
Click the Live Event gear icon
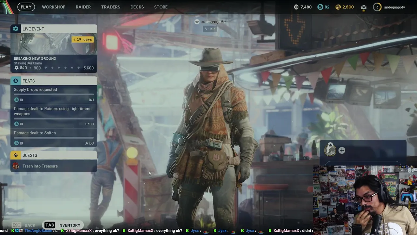tap(16, 29)
